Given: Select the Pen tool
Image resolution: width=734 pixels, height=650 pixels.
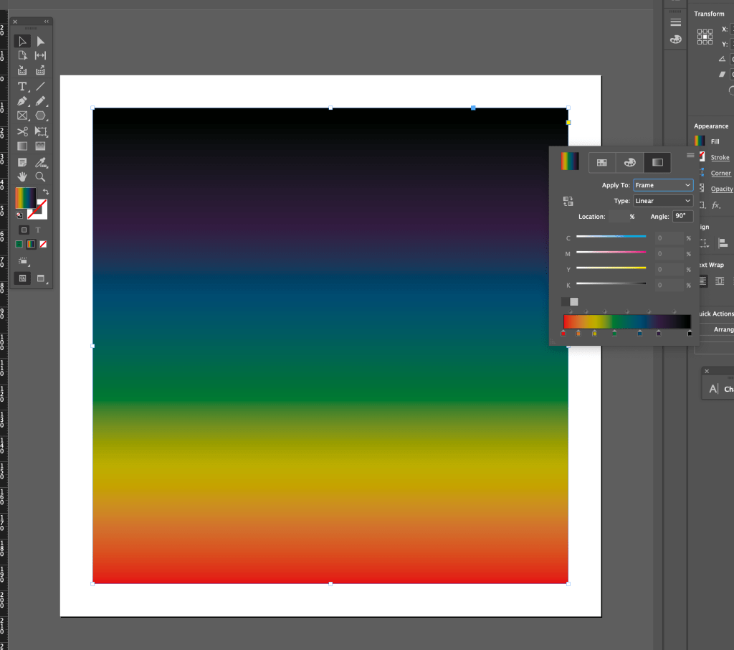Looking at the screenshot, I should (22, 101).
